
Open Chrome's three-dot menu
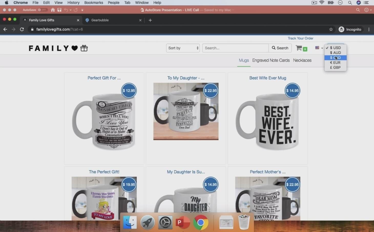369,29
